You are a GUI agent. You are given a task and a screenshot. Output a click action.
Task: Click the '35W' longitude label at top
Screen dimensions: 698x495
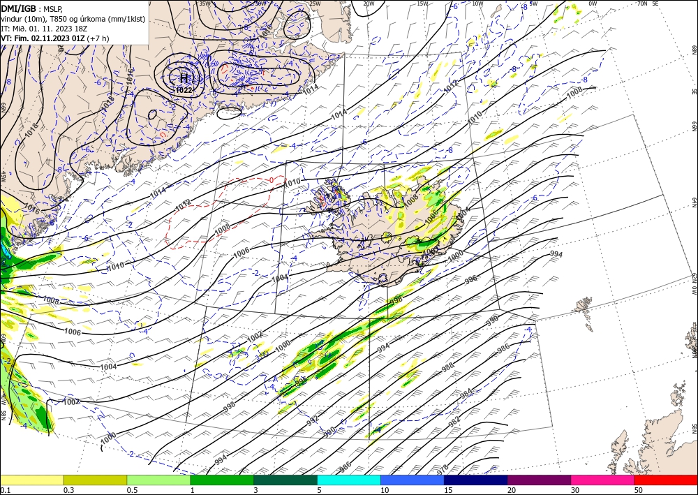(x=205, y=3)
